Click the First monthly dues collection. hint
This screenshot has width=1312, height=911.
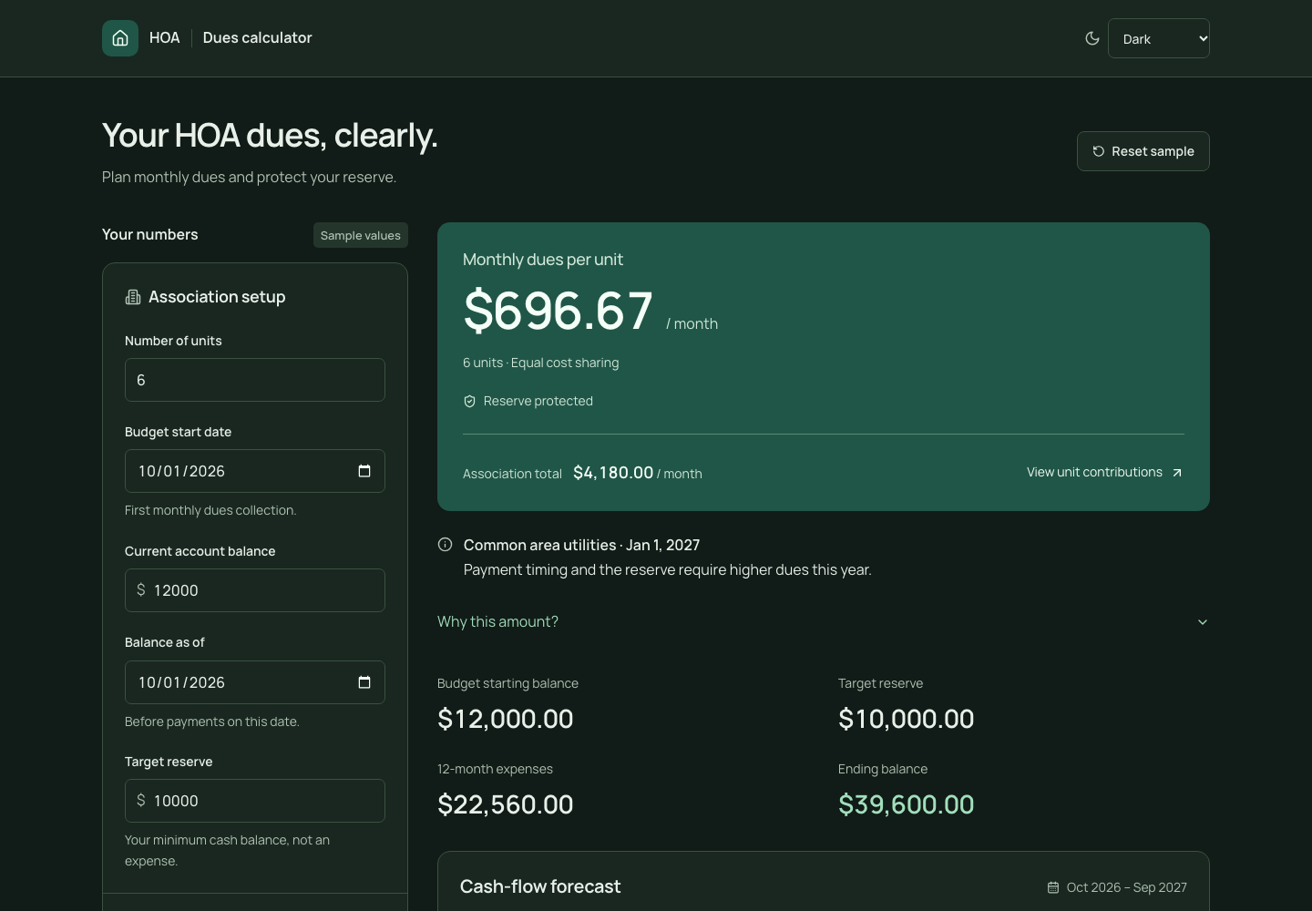coord(210,510)
